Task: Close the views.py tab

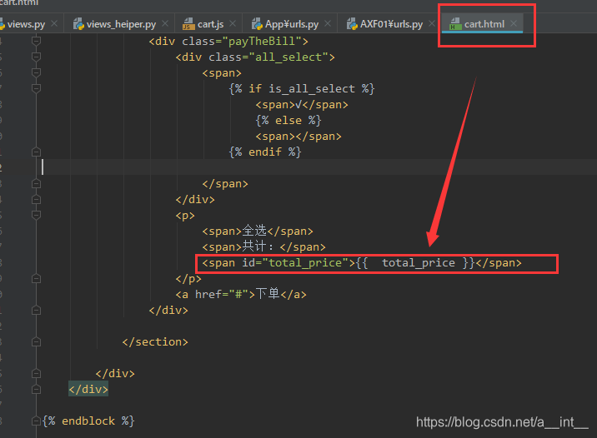Action: click(54, 23)
